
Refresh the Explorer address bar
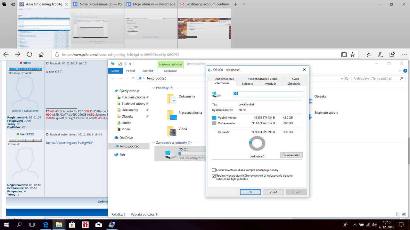click(347, 78)
